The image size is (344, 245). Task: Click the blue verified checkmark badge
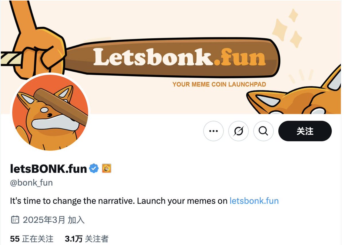[94, 168]
